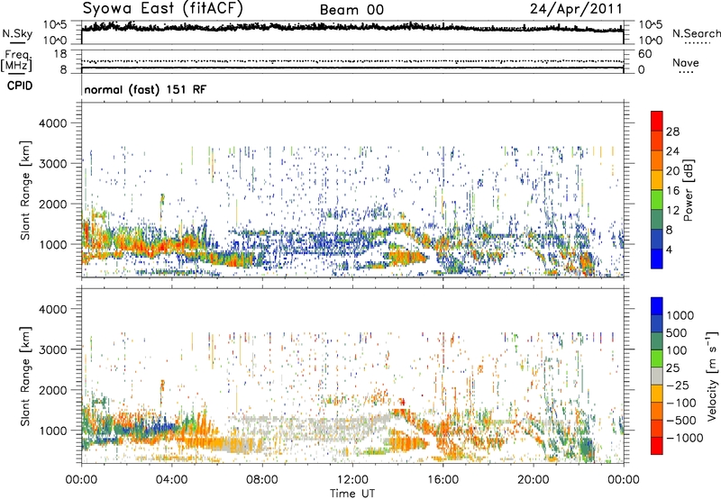Click the 'Power [dB]' colorbar label

coord(689,190)
